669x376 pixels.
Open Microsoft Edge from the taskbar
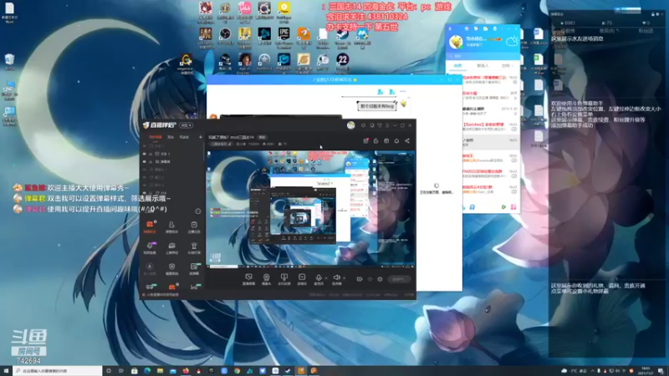click(147, 371)
